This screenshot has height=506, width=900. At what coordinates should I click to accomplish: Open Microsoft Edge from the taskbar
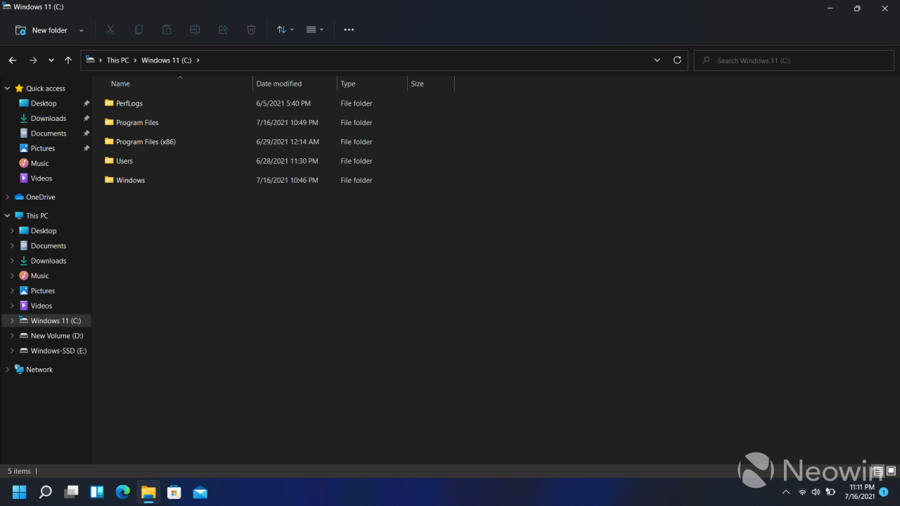tap(123, 492)
